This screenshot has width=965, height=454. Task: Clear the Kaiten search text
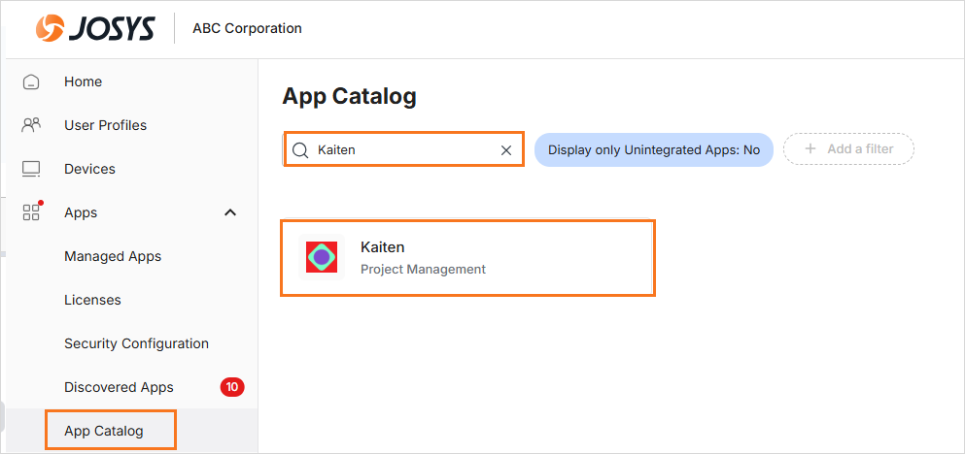(x=506, y=150)
